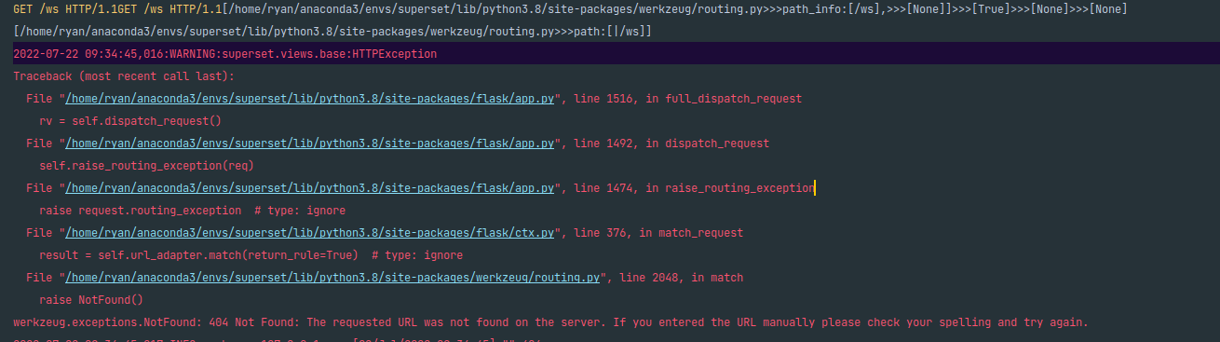
Task: Click the 'path:[|/ws]' routing.py output line
Action: [332, 32]
